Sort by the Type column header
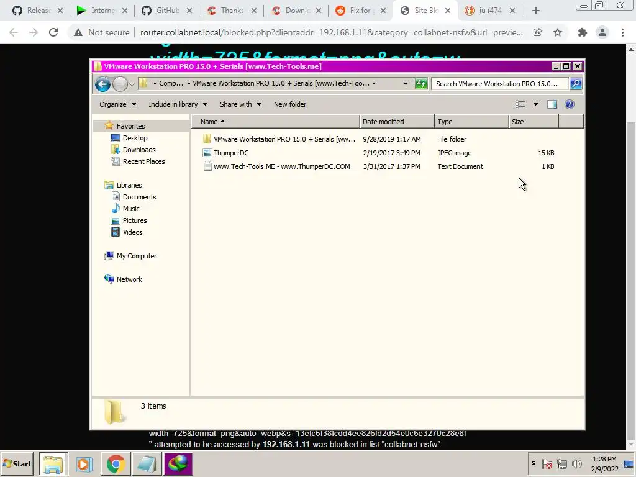Image resolution: width=636 pixels, height=477 pixels. (471, 122)
